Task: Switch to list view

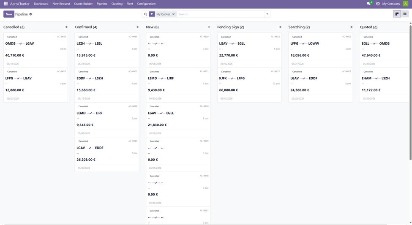Action: coord(405,14)
